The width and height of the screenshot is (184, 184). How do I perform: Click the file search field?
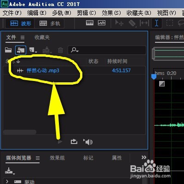[x=107, y=50]
